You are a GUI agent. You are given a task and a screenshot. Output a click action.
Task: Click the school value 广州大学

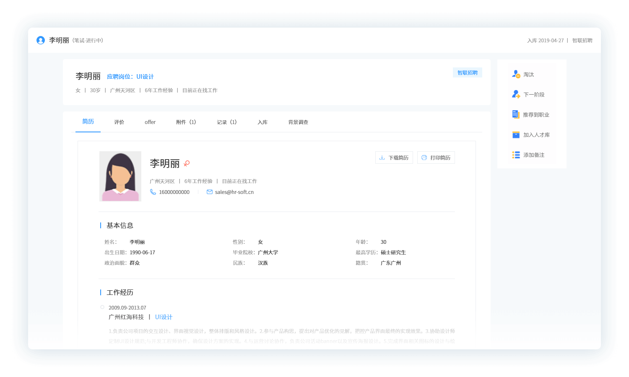pyautogui.click(x=268, y=253)
